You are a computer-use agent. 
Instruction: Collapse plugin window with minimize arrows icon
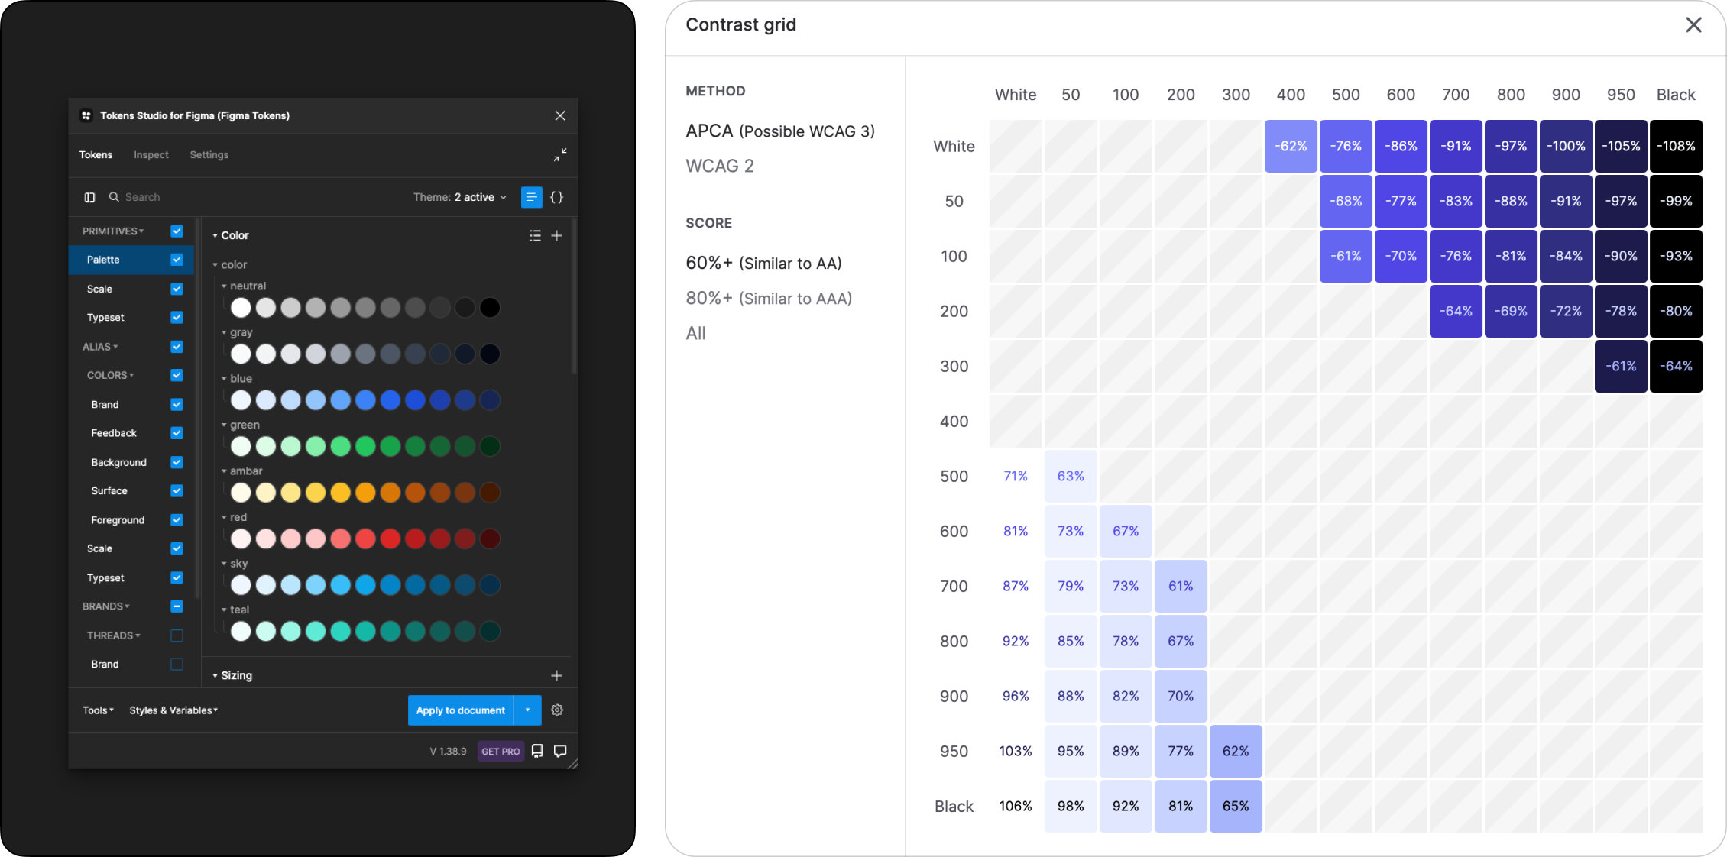click(x=560, y=154)
